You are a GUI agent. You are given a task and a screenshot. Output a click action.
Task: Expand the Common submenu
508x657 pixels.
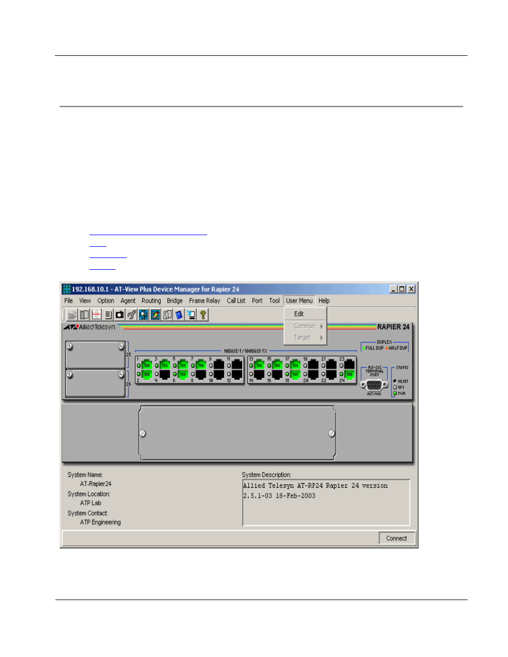pos(305,326)
